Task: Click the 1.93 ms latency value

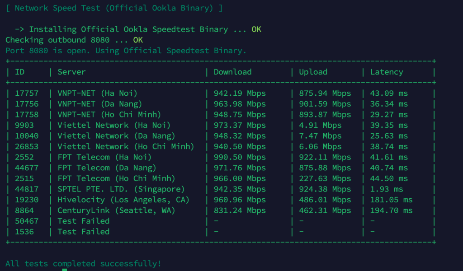Action: pos(389,189)
